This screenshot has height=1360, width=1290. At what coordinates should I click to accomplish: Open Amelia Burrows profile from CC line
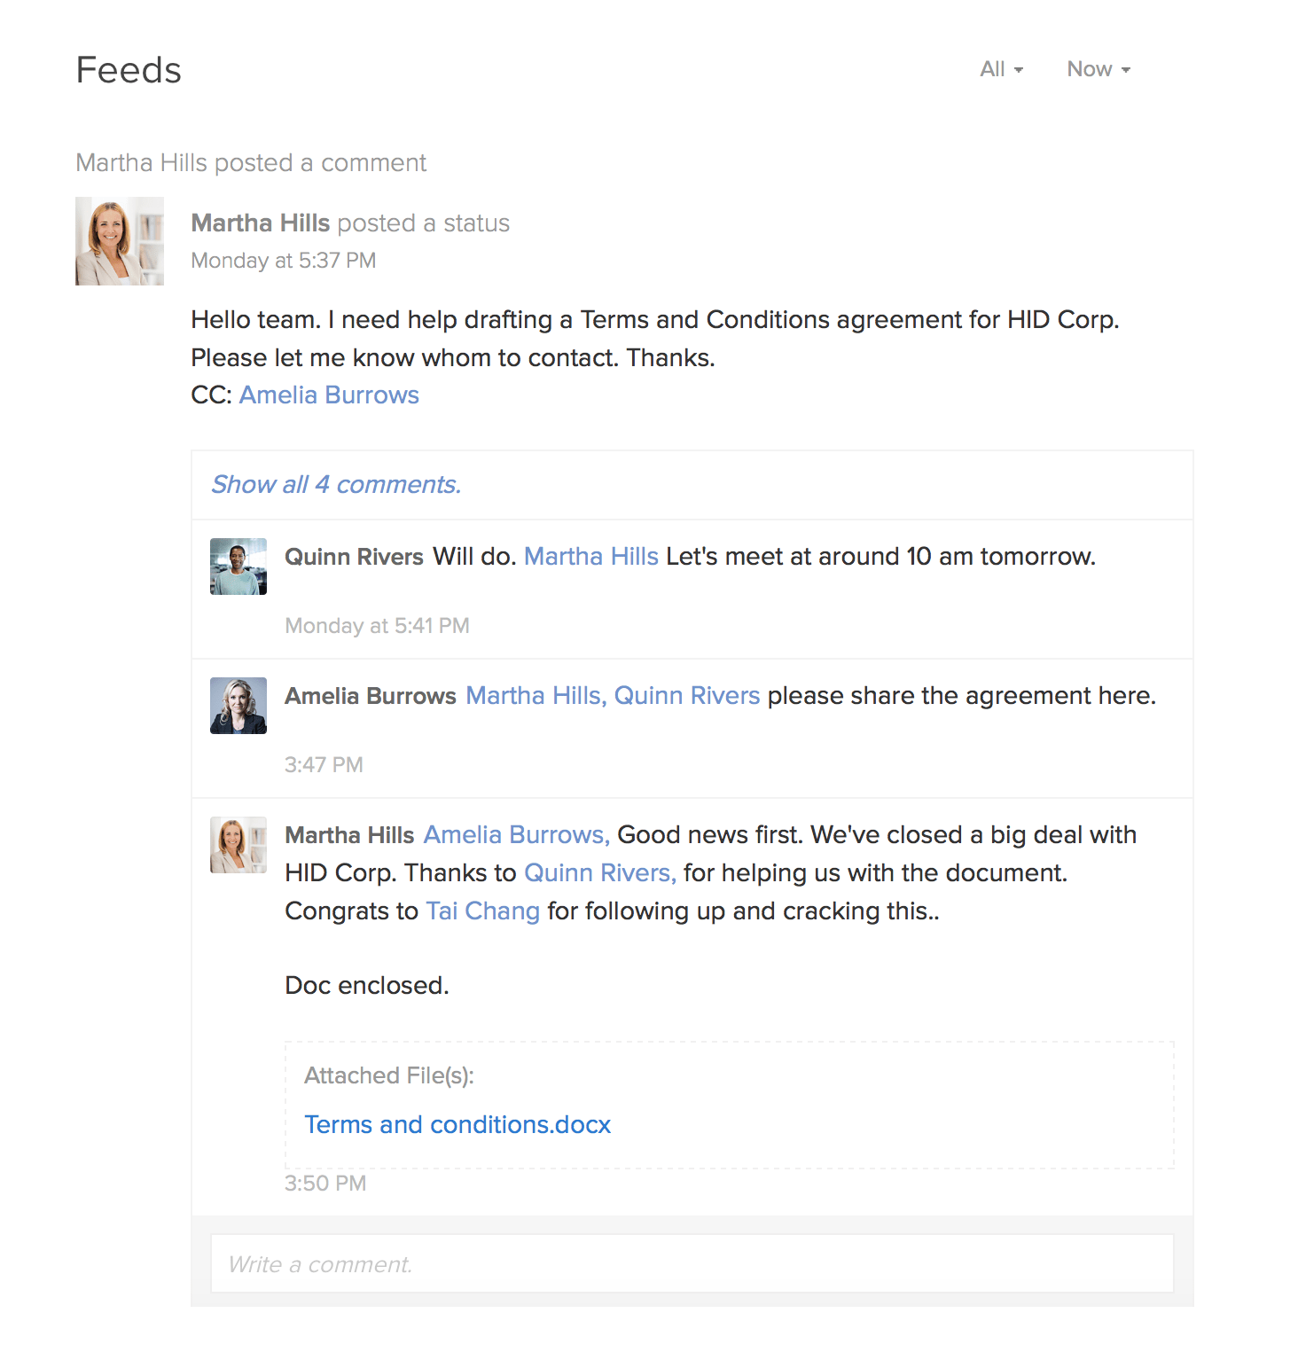pyautogui.click(x=328, y=395)
